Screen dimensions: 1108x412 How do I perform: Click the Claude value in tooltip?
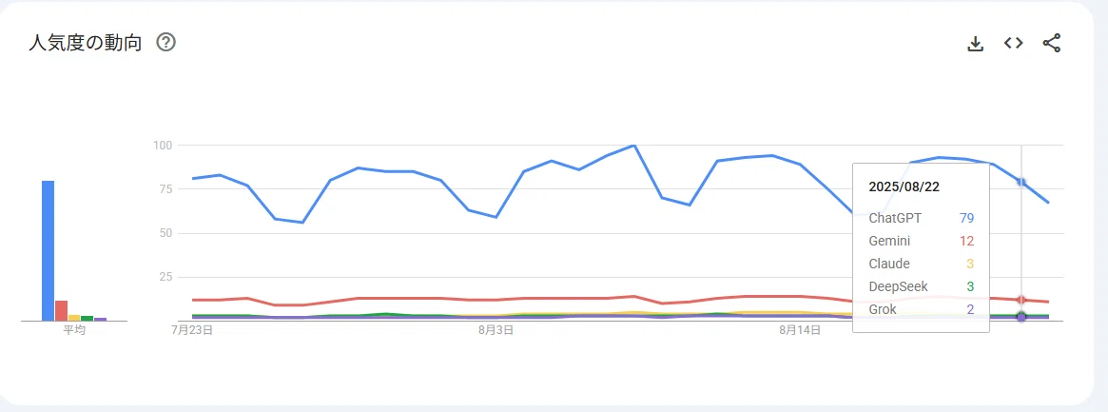click(x=970, y=264)
